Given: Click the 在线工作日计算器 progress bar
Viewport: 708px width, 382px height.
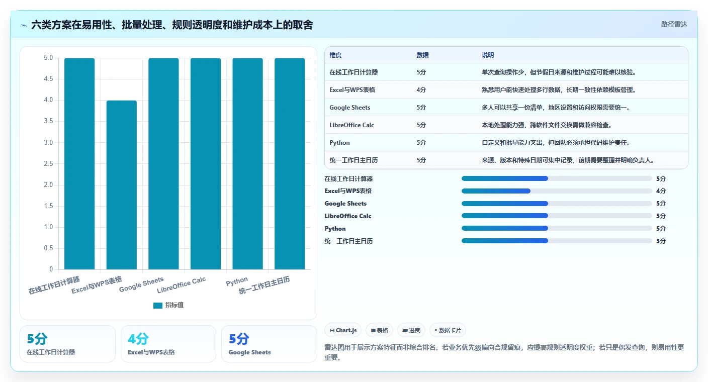Looking at the screenshot, I should coord(557,178).
